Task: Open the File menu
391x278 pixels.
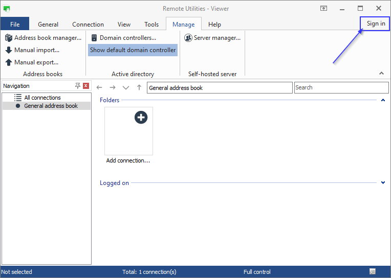Action: [x=15, y=24]
